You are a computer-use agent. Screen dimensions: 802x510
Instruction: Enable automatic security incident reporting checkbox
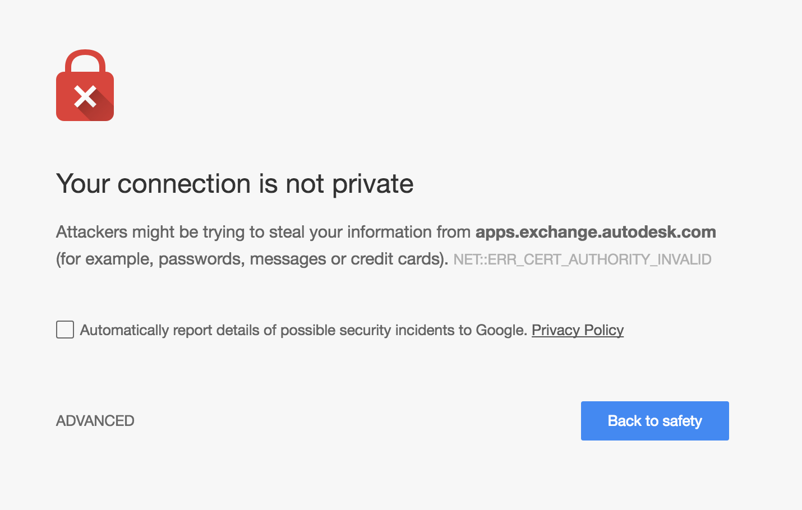coord(65,330)
